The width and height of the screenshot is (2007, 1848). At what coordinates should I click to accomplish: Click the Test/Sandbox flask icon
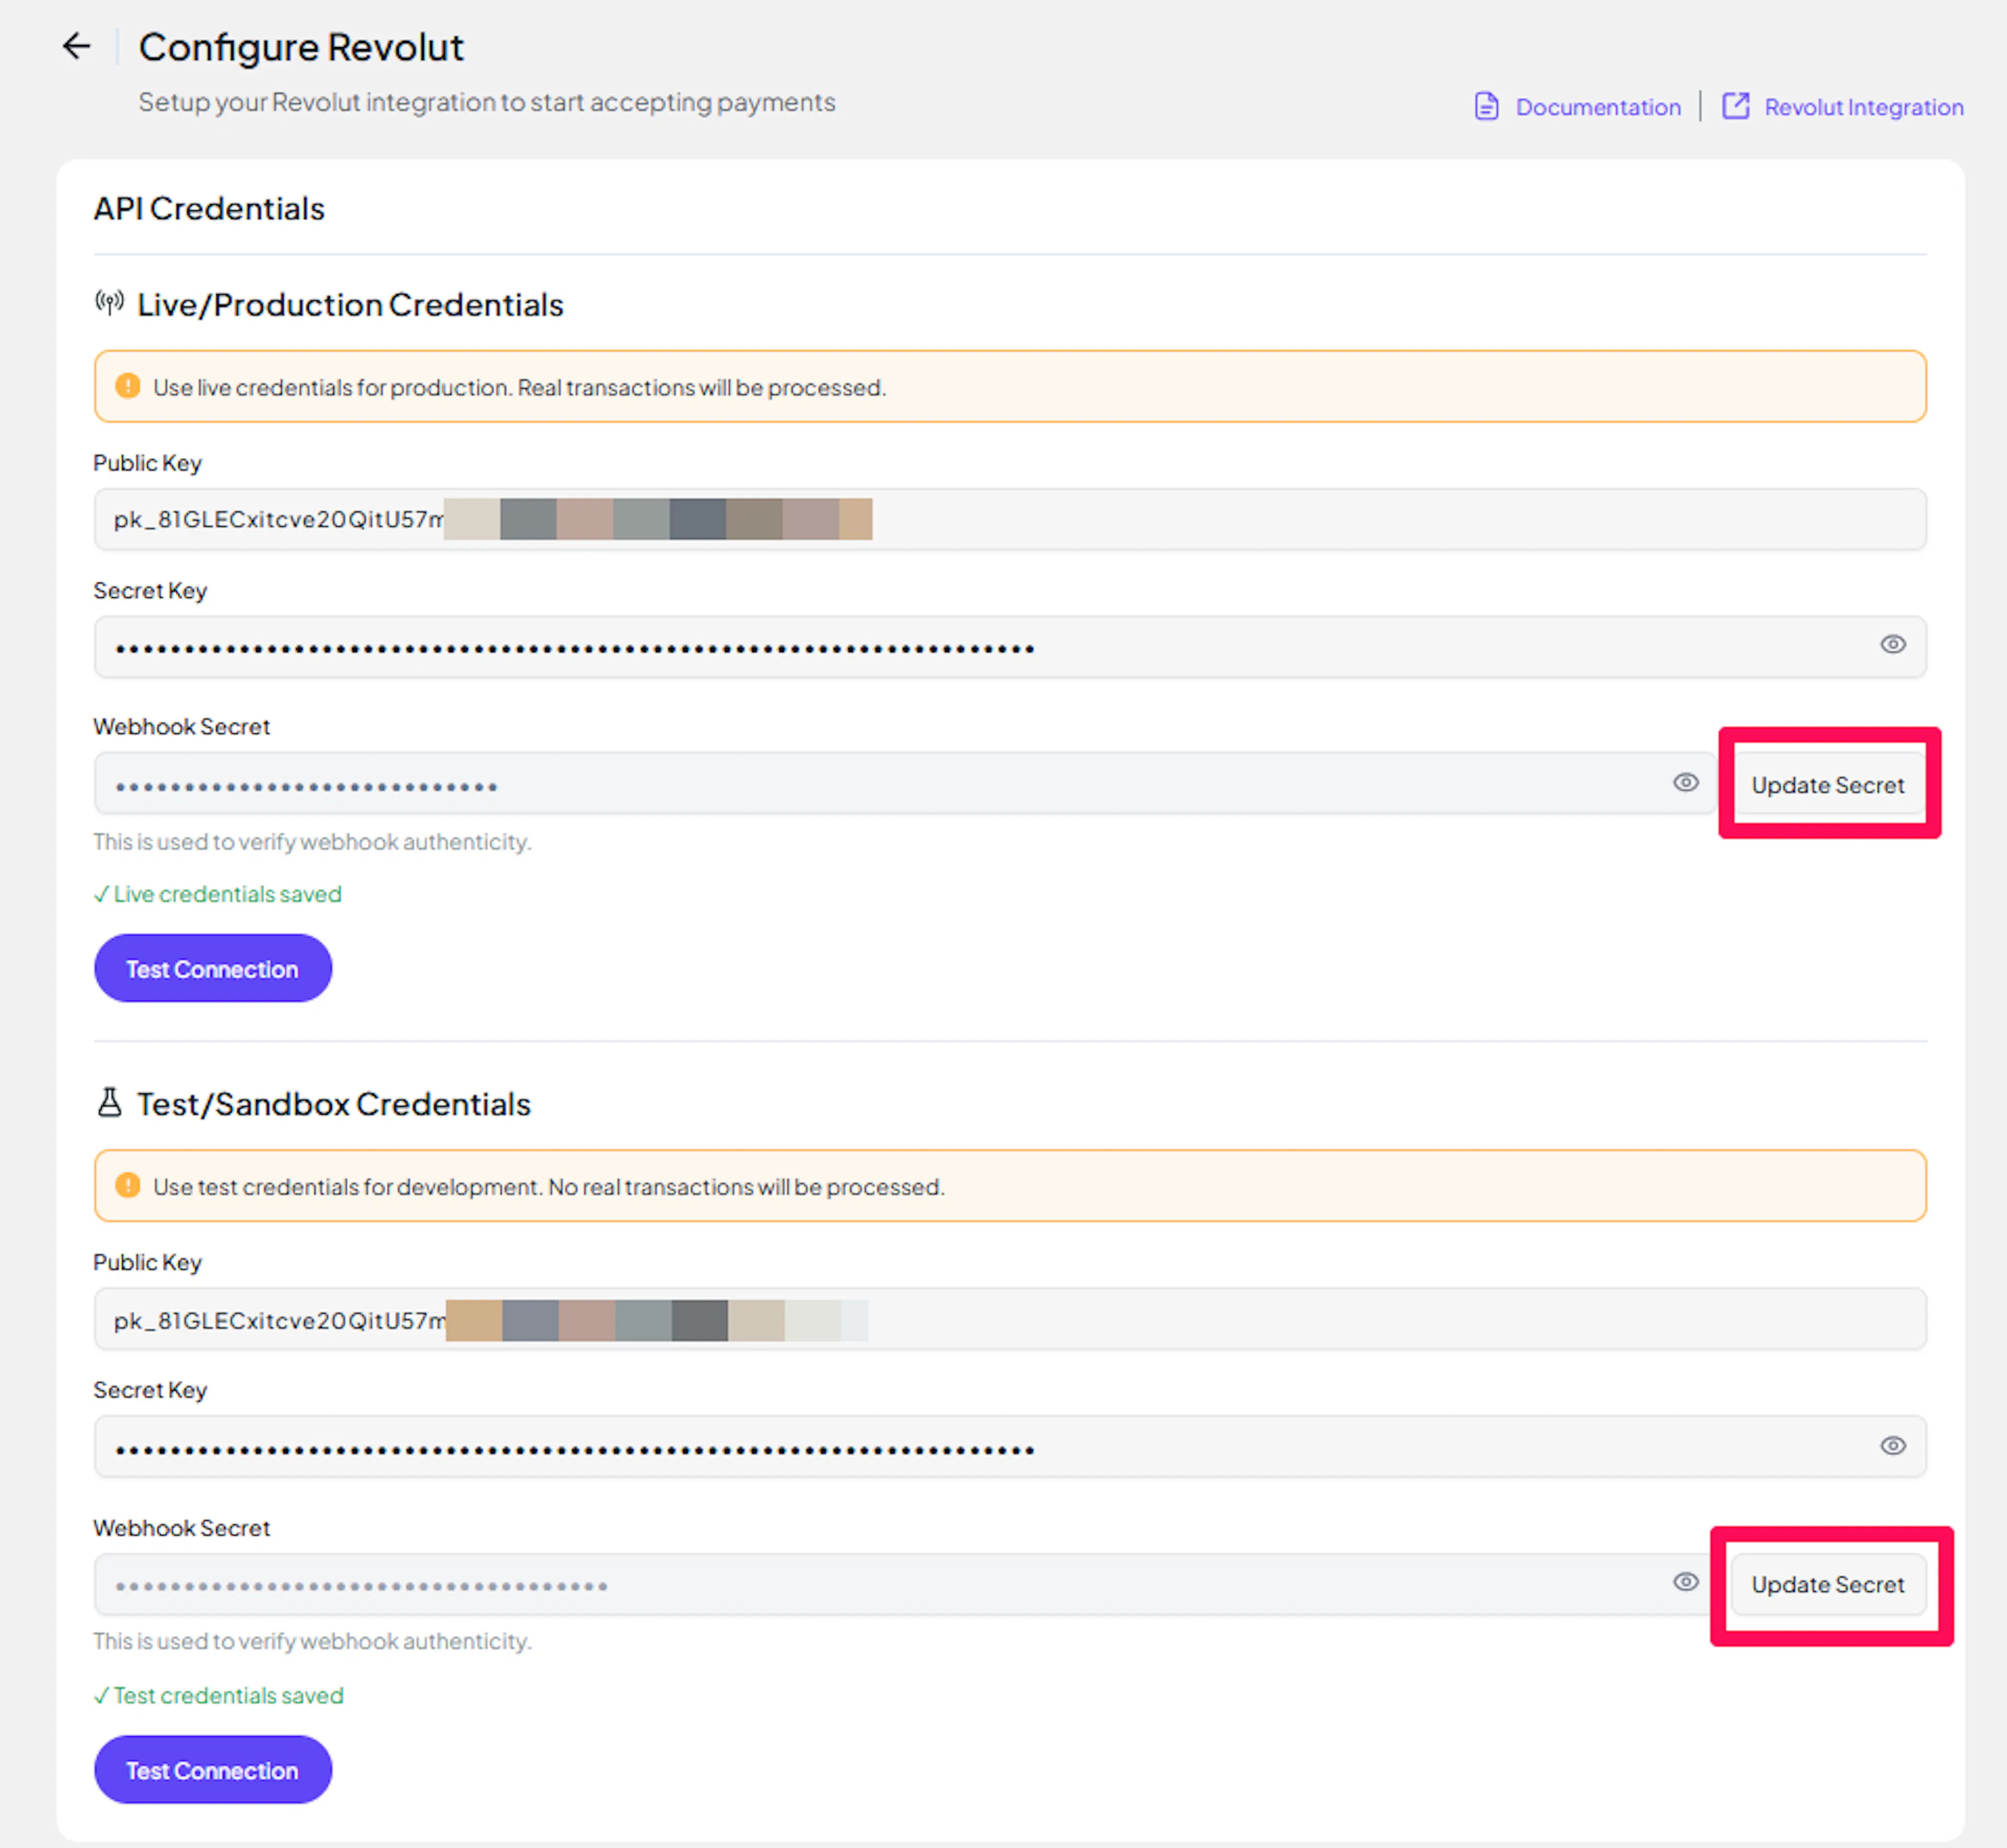point(109,1102)
